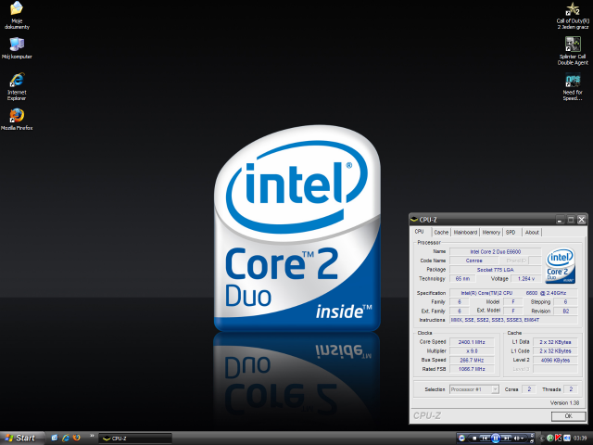Image resolution: width=593 pixels, height=445 pixels.
Task: Minimize the CPU-Z window
Action: click(x=560, y=220)
